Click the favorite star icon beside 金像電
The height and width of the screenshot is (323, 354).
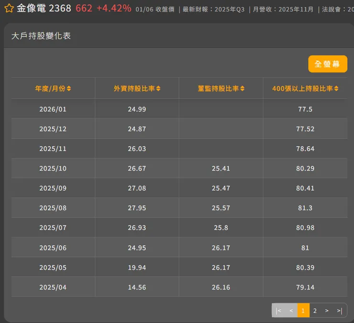pos(9,8)
